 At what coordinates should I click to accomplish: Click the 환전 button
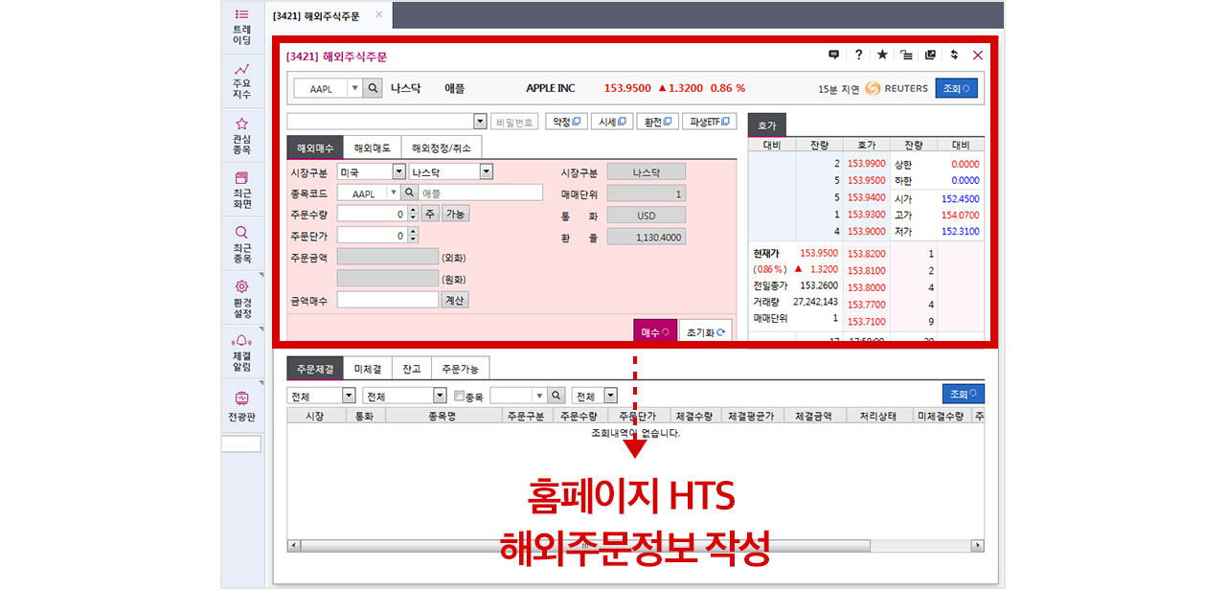tap(657, 122)
